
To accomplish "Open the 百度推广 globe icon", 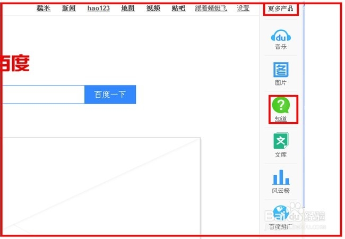I will pyautogui.click(x=281, y=213).
